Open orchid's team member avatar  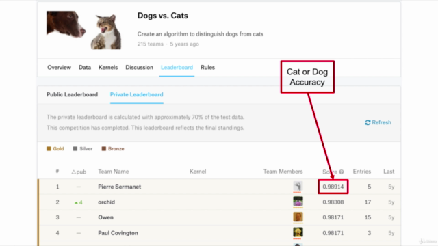[x=298, y=202]
